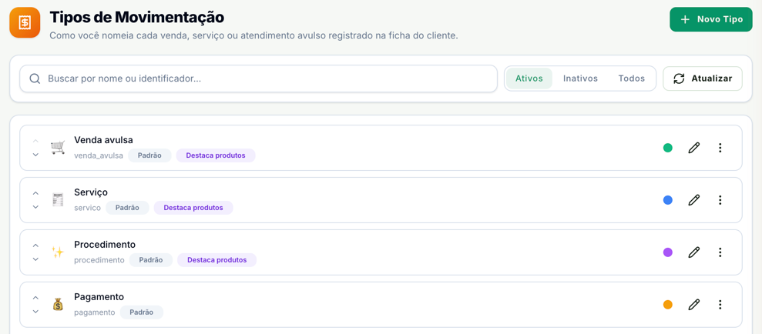Open the three-dot menu for Pagamento
This screenshot has width=762, height=334.
pyautogui.click(x=720, y=305)
